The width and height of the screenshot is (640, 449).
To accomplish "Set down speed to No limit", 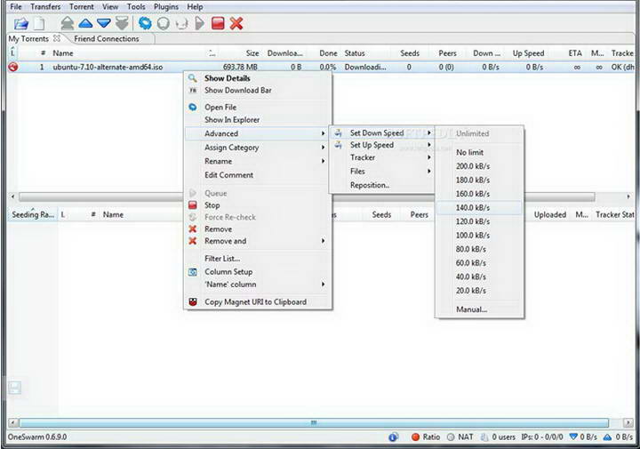I will click(480, 152).
